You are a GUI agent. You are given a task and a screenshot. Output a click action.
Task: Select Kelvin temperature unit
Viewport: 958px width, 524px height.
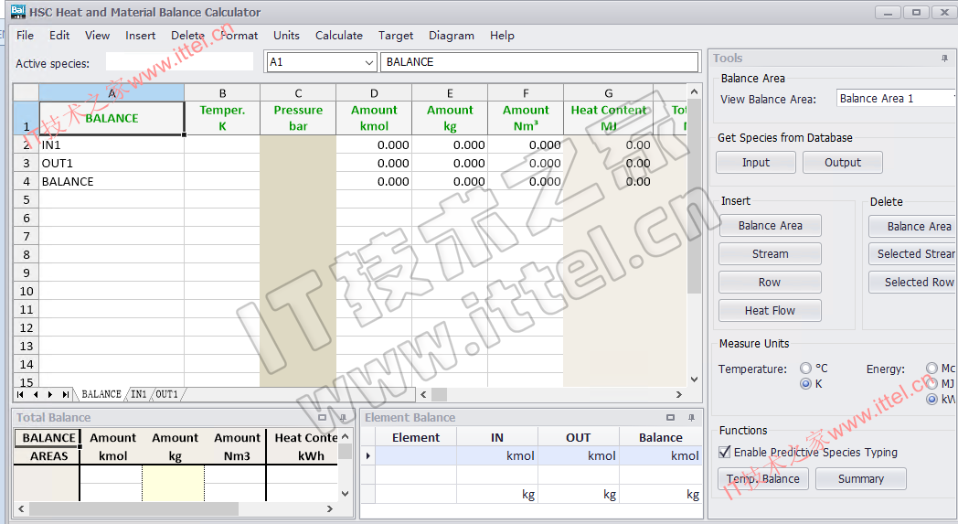tap(806, 384)
